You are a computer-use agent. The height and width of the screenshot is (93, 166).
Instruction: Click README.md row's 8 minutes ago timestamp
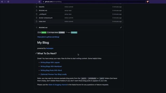[x=117, y=11]
